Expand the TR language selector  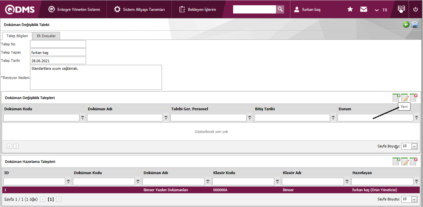[381, 10]
